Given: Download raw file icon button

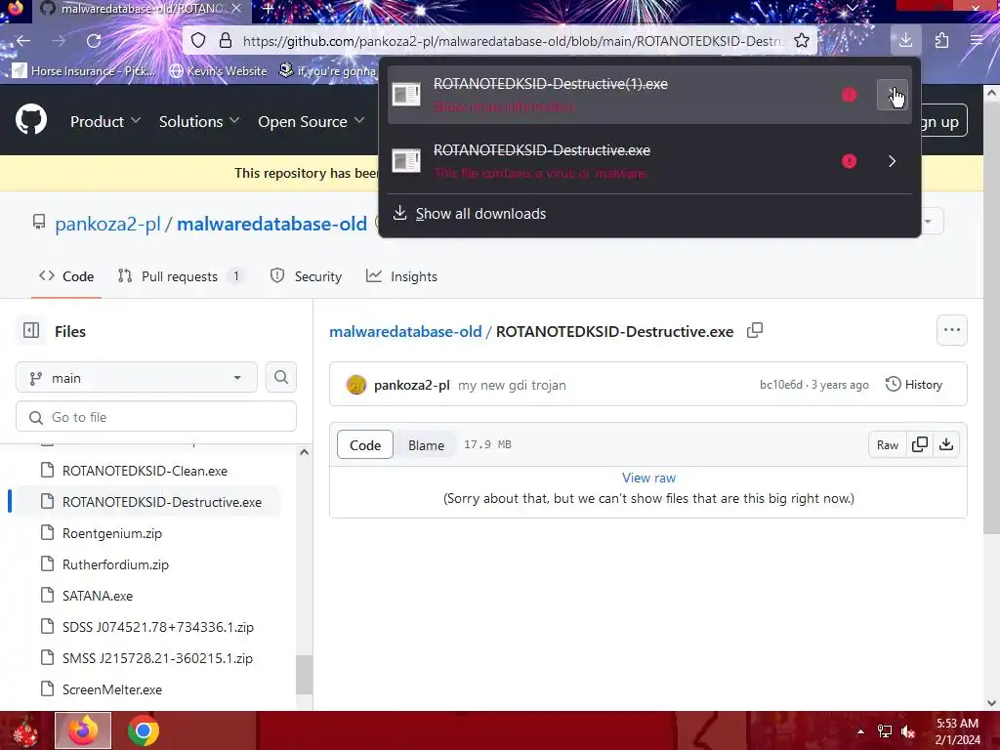Looking at the screenshot, I should click(x=946, y=444).
